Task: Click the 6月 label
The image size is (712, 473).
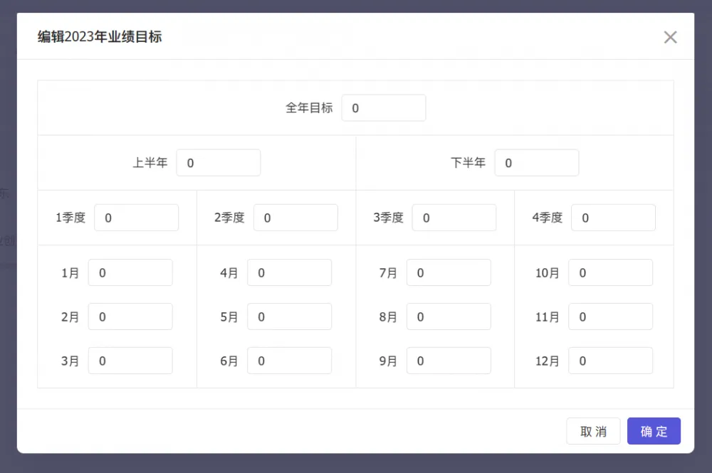Action: pyautogui.click(x=229, y=361)
